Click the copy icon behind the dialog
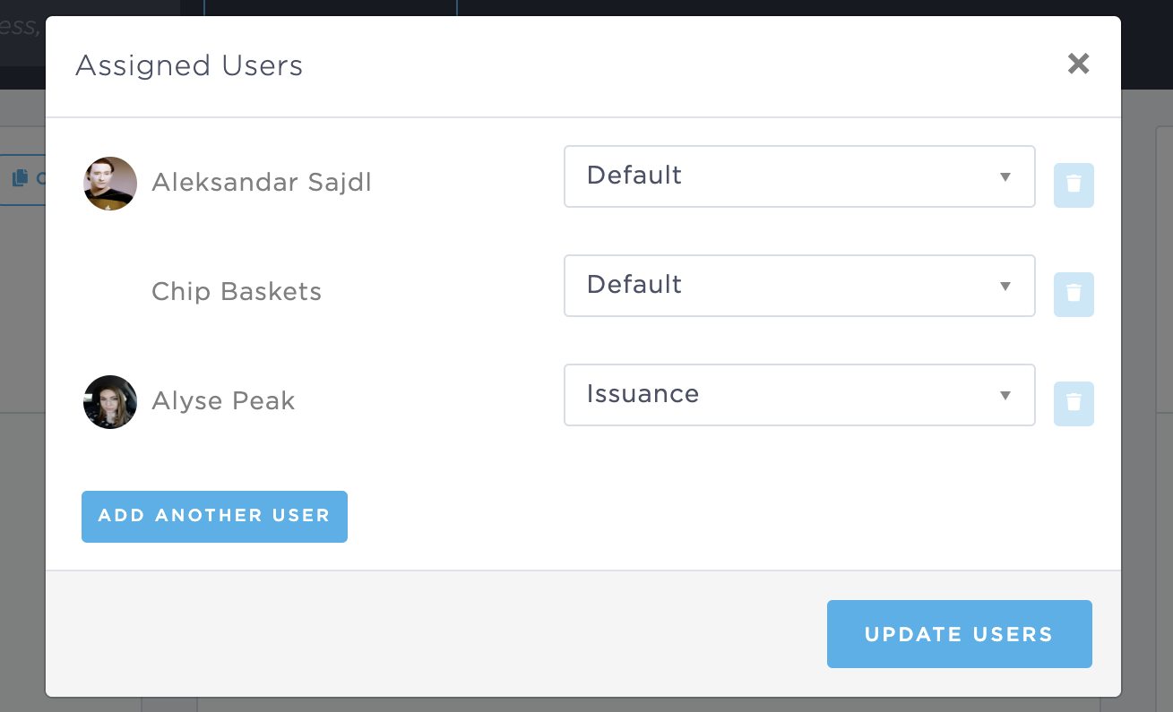This screenshot has height=712, width=1173. [20, 179]
